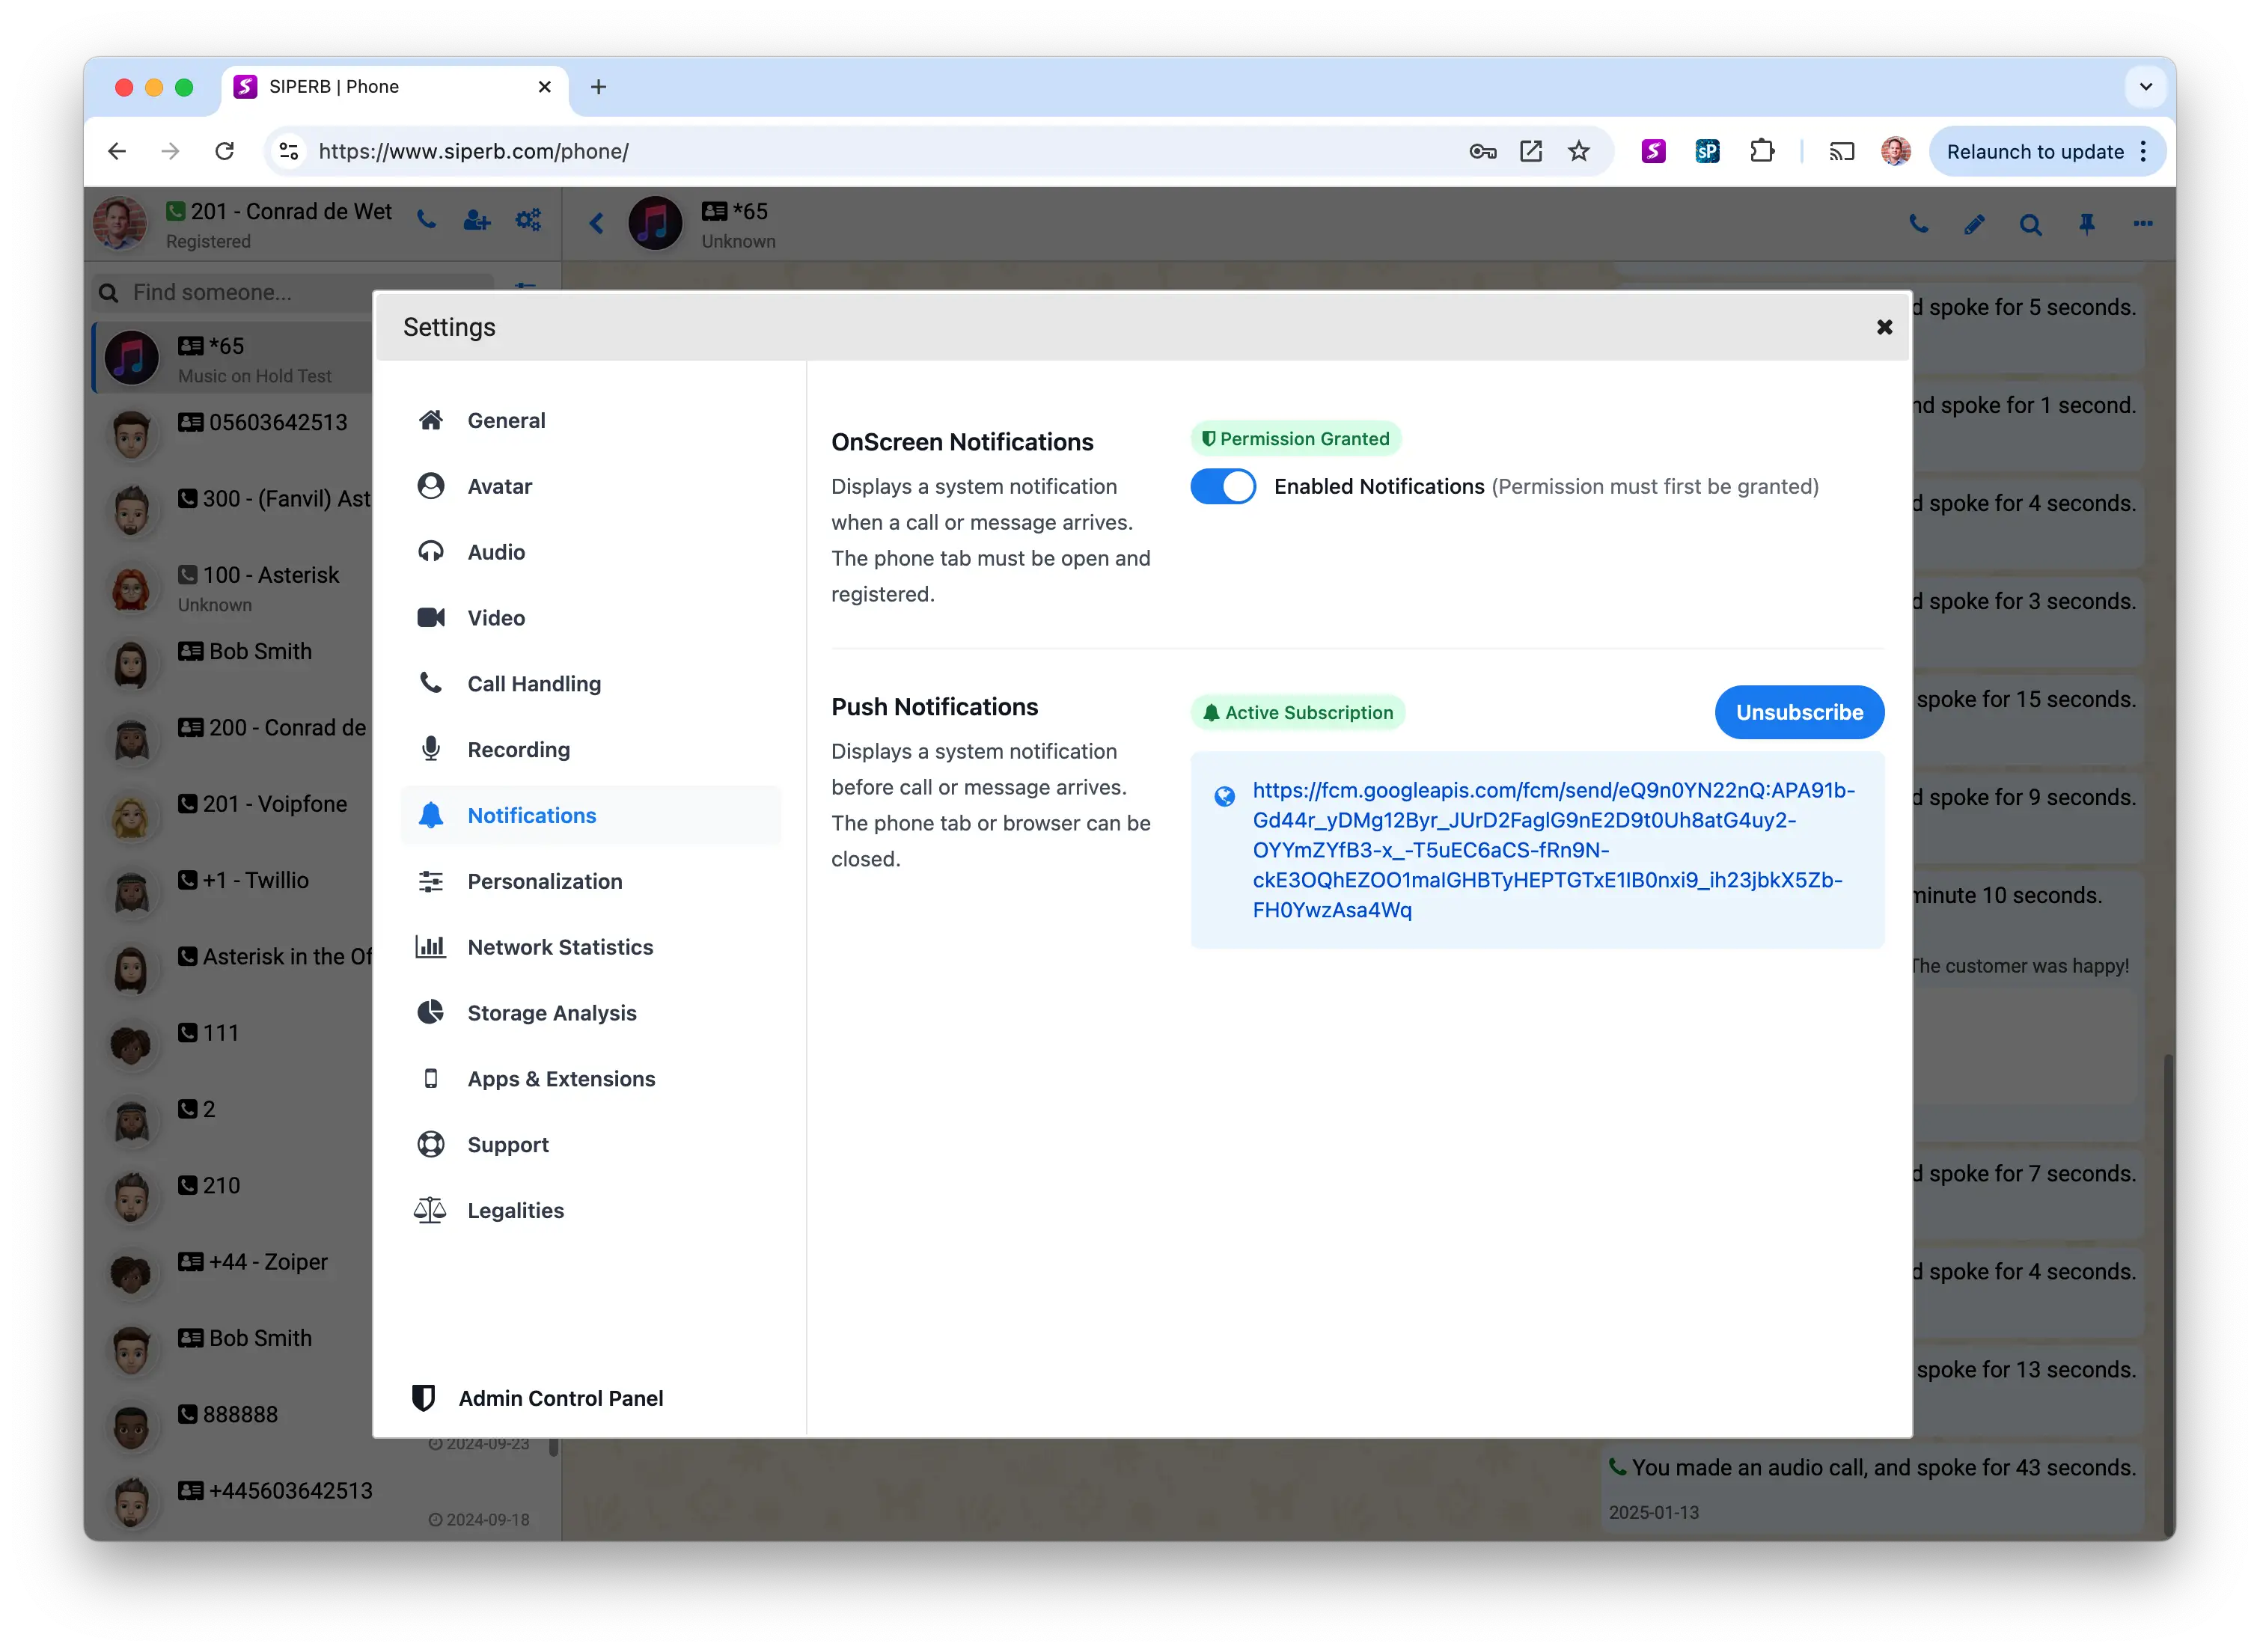Toggle Enabled Notifications switch

point(1223,487)
